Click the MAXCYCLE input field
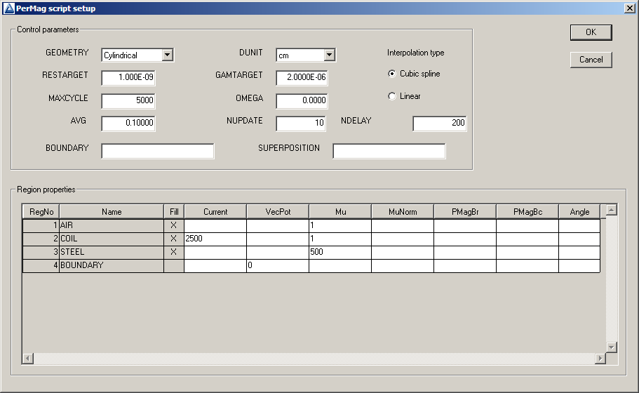Screen dimensions: 639x393 tap(128, 100)
